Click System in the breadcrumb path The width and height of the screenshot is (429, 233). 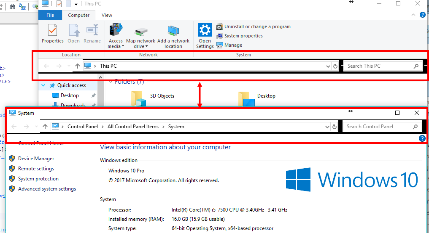pos(176,127)
